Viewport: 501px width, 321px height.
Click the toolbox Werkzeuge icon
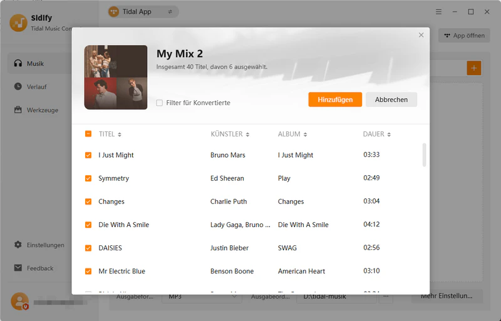point(18,110)
